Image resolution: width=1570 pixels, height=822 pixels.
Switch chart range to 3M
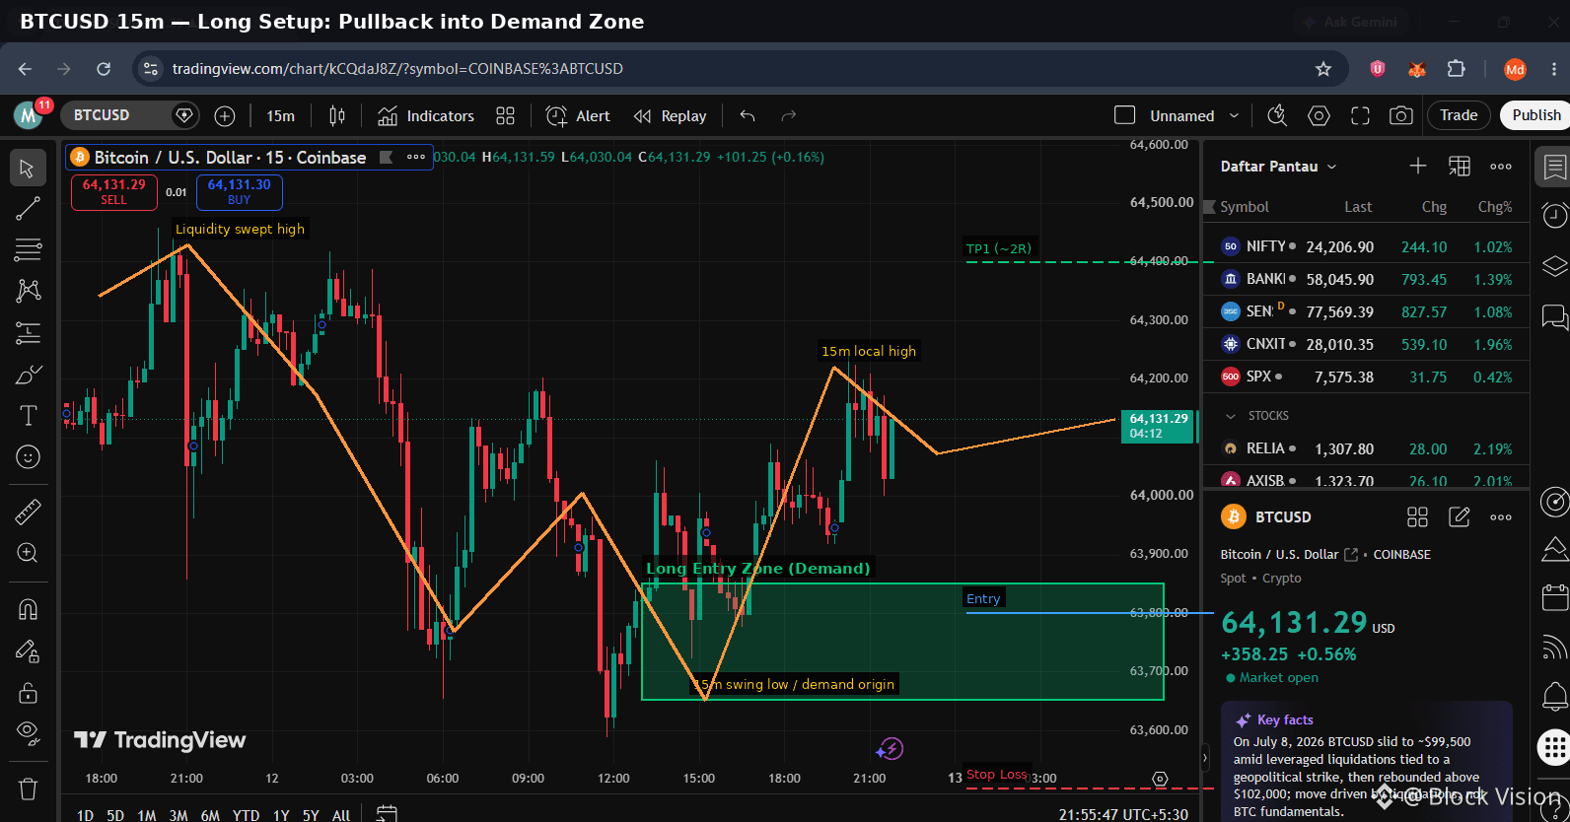(178, 814)
